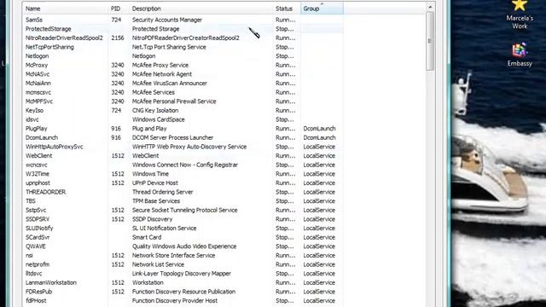Click Link-Layer Topology Discovery Mapper description
The image size is (546, 307).
182,273
